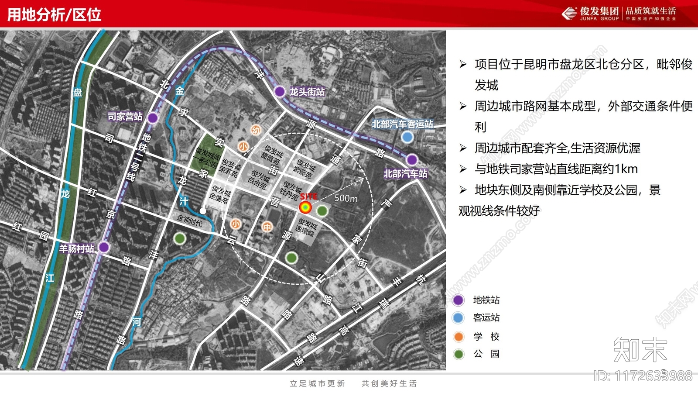Click the 俊发城百合苑 block label

[259, 179]
